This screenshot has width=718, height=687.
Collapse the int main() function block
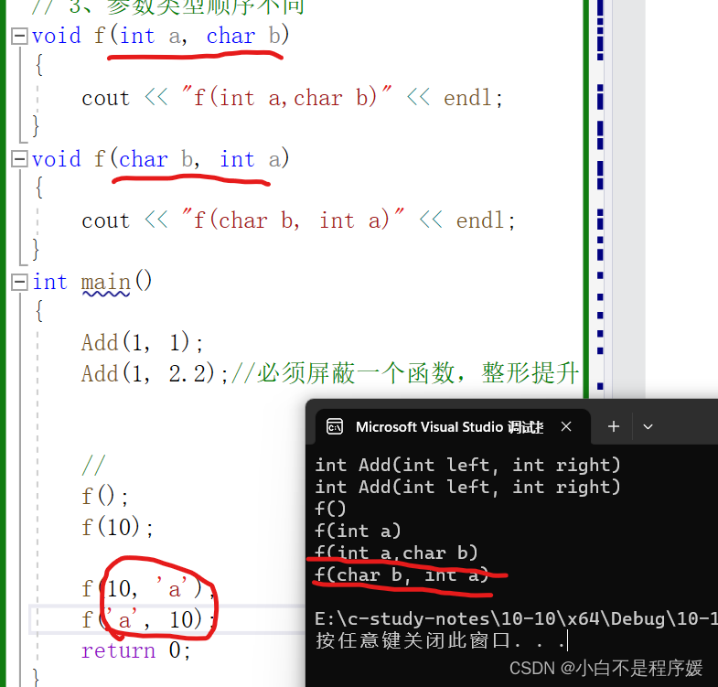pos(19,282)
